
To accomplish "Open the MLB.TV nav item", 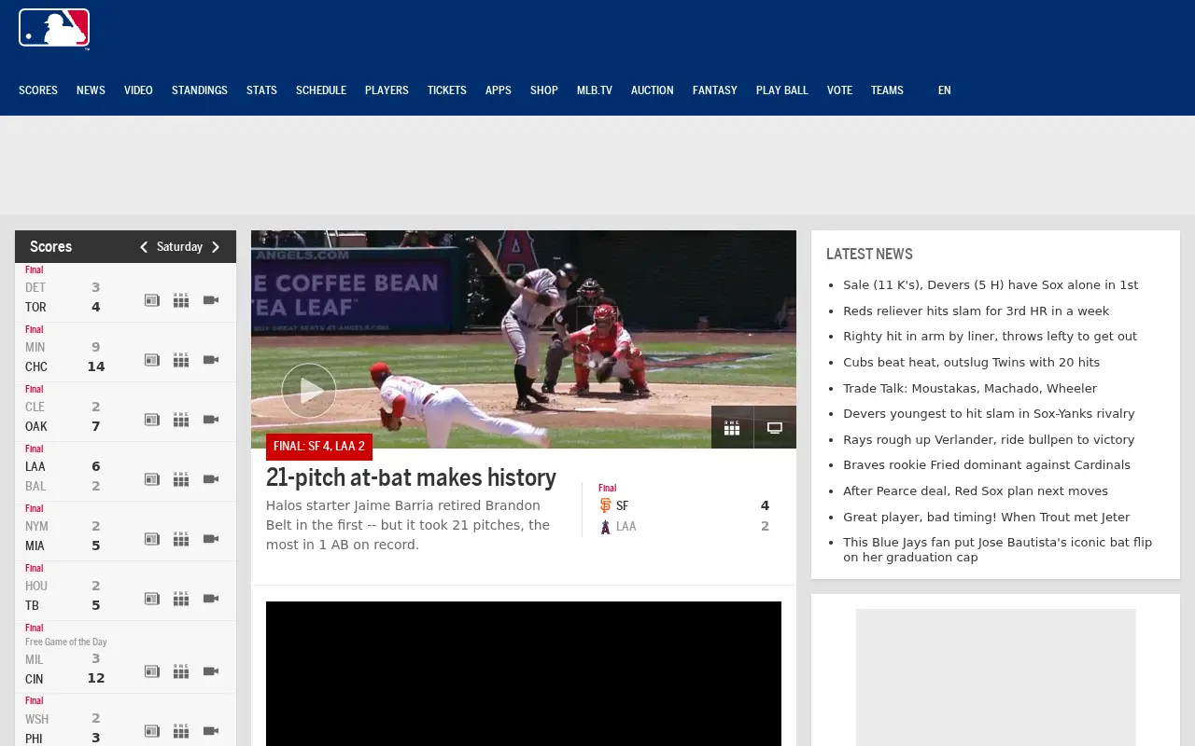I will 595,90.
